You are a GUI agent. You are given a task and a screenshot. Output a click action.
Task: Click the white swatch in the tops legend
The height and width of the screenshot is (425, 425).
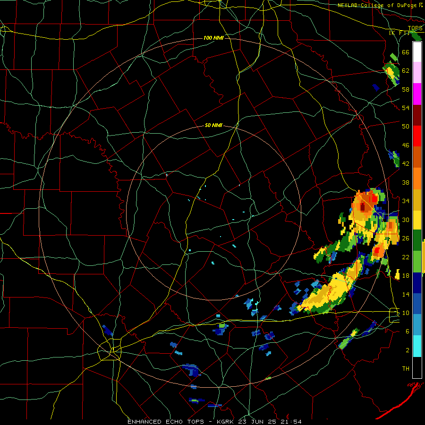(417, 52)
